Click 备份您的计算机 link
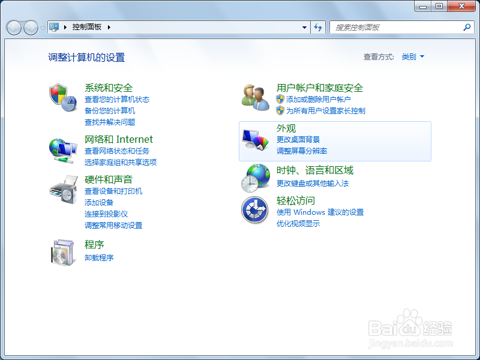 pyautogui.click(x=110, y=111)
